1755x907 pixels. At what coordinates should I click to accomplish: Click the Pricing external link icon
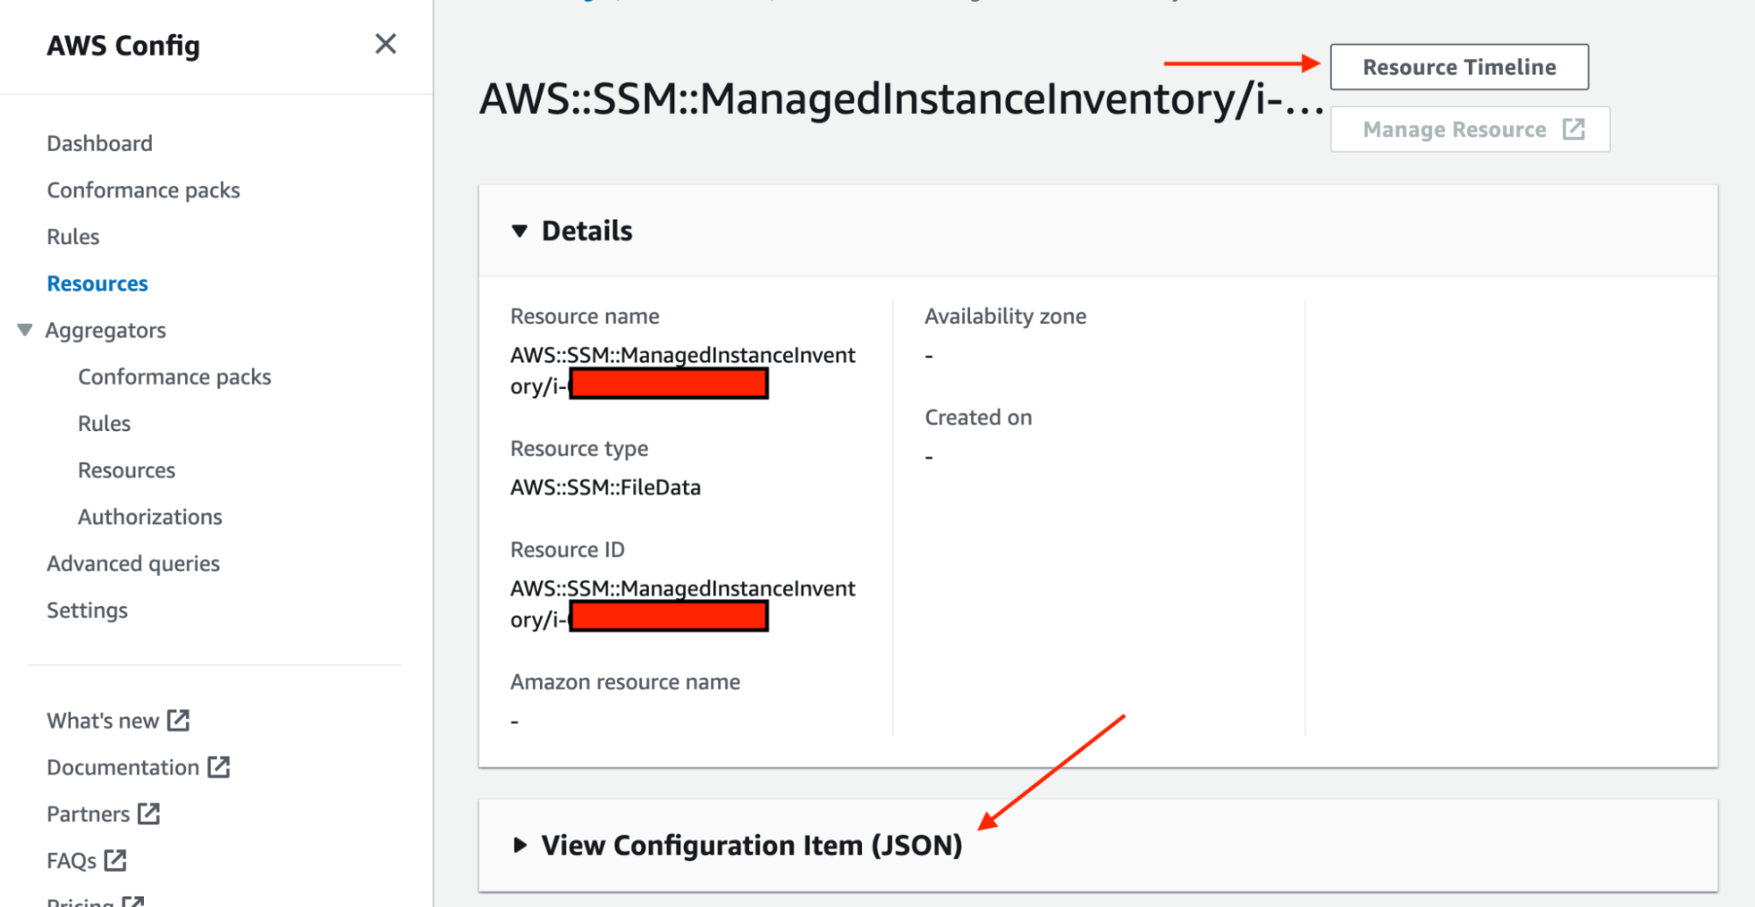point(135,901)
